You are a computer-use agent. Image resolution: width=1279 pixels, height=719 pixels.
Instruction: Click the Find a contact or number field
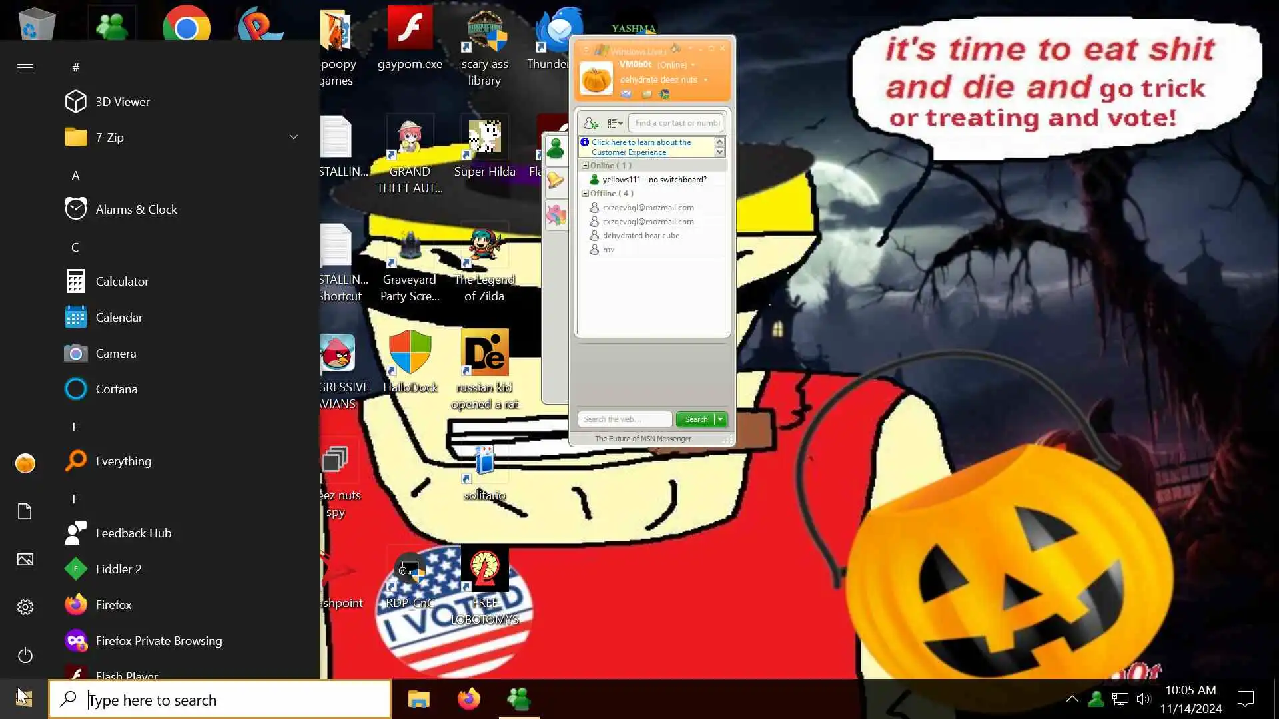pos(675,123)
